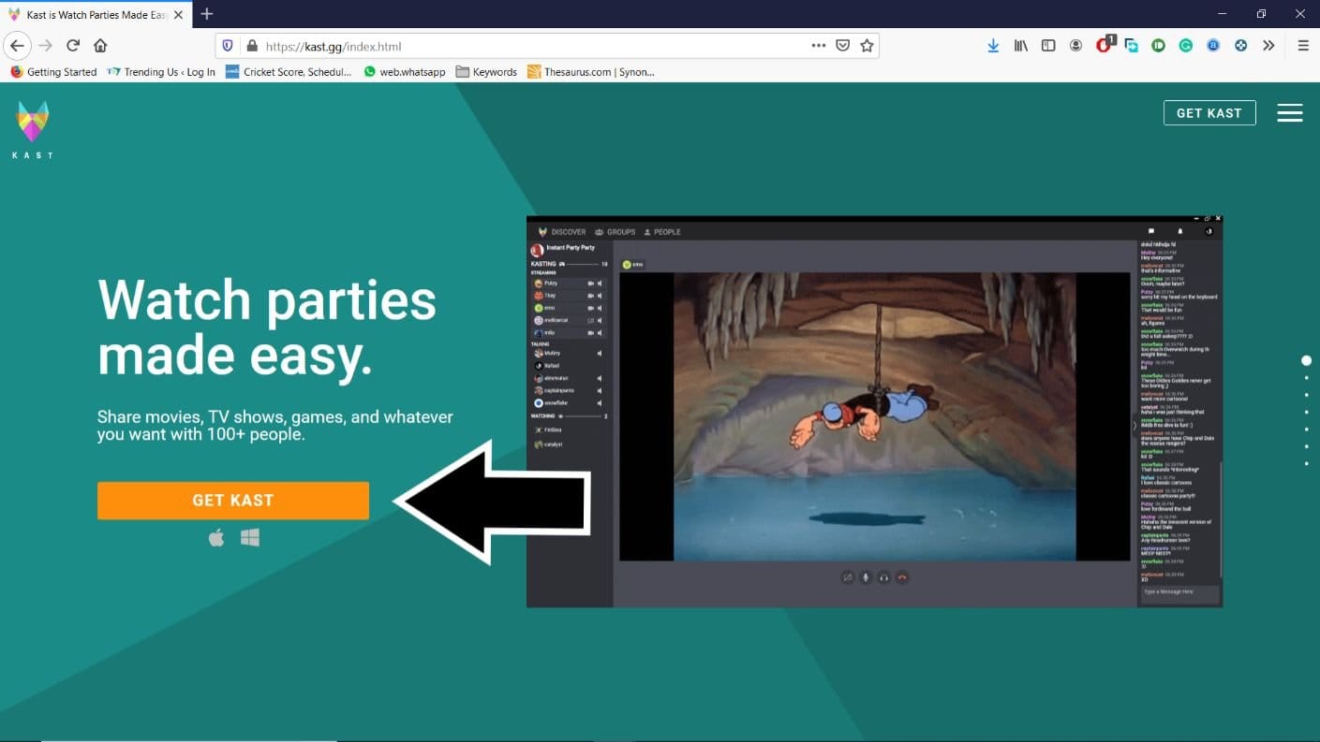Select the Windows download icon
Screen dimensions: 1320x742
coord(249,537)
